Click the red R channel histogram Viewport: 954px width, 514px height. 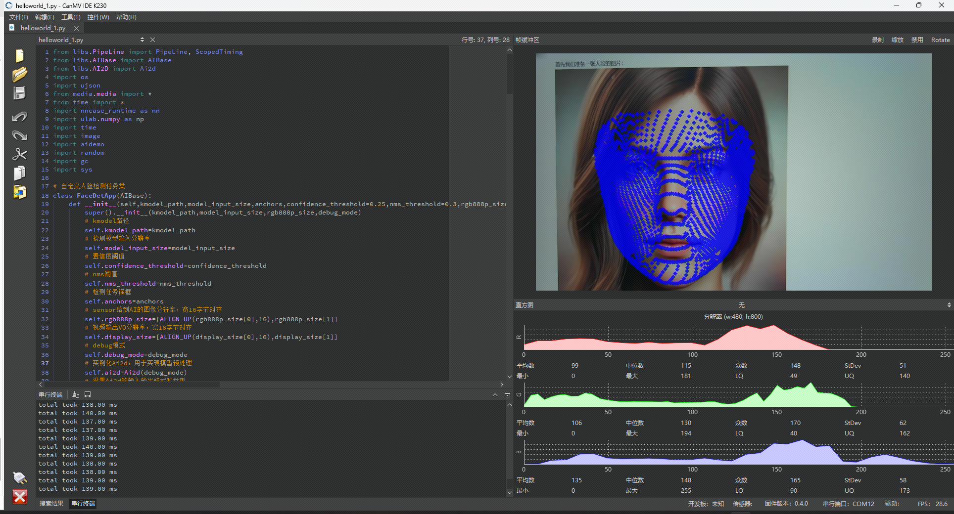[738, 338]
